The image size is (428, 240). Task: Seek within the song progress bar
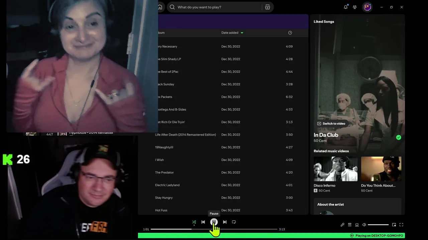pyautogui.click(x=214, y=229)
